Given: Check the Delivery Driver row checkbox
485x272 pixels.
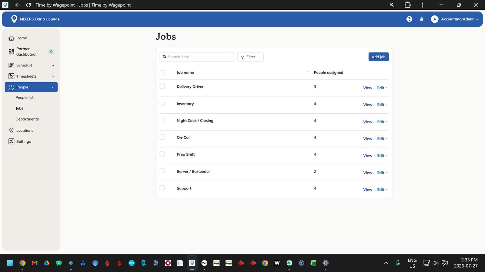Looking at the screenshot, I should click(x=162, y=86).
